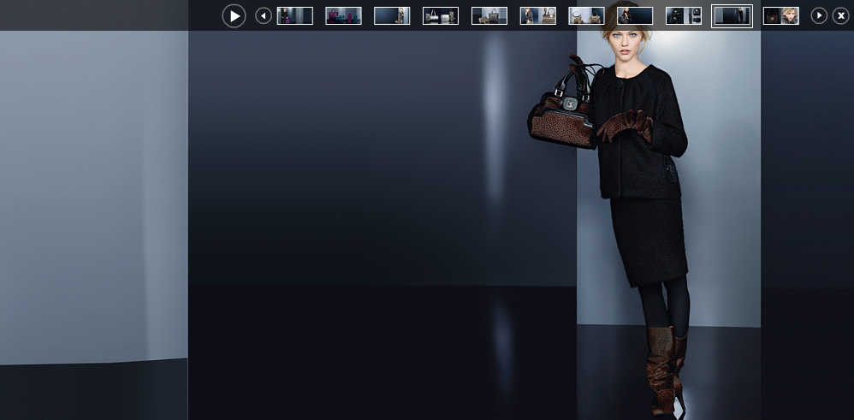Click the next thumbnails arrow
Image resolution: width=854 pixels, height=420 pixels.
click(819, 15)
